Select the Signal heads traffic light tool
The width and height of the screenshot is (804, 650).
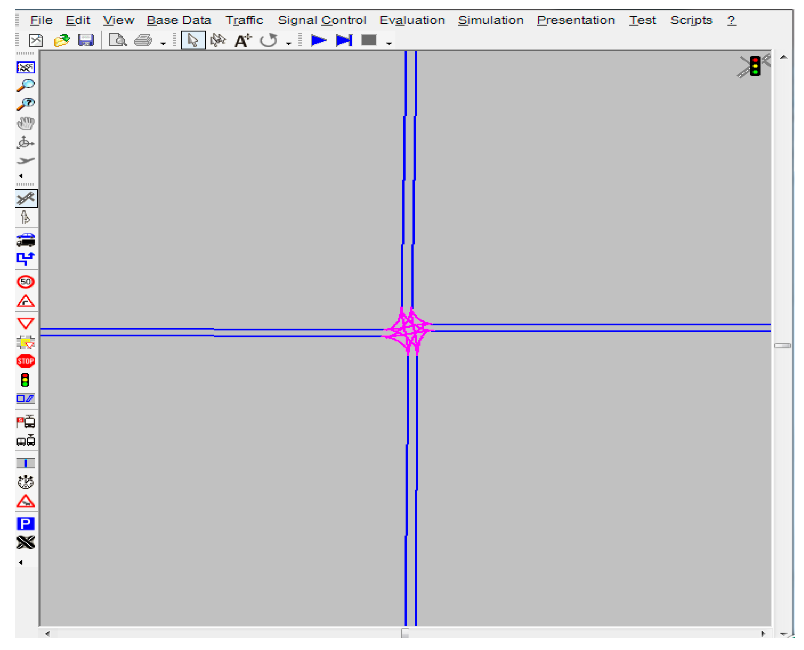[x=25, y=380]
